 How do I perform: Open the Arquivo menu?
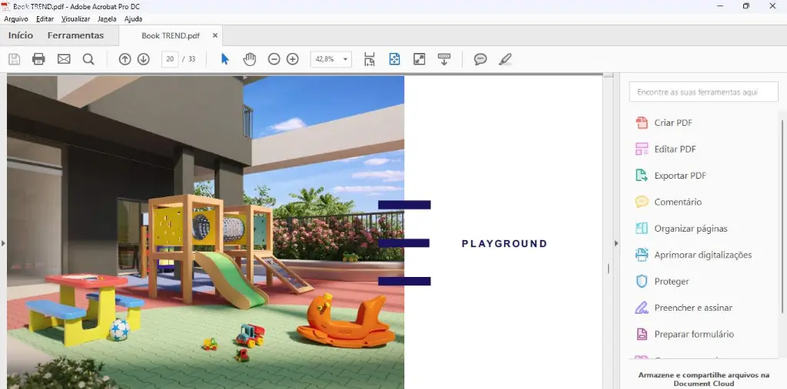(16, 18)
